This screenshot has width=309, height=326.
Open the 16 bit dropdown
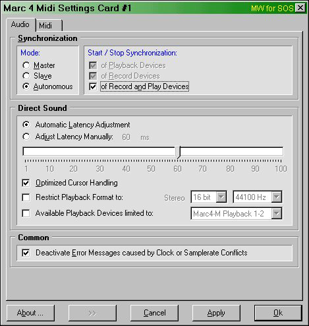[x=209, y=197]
